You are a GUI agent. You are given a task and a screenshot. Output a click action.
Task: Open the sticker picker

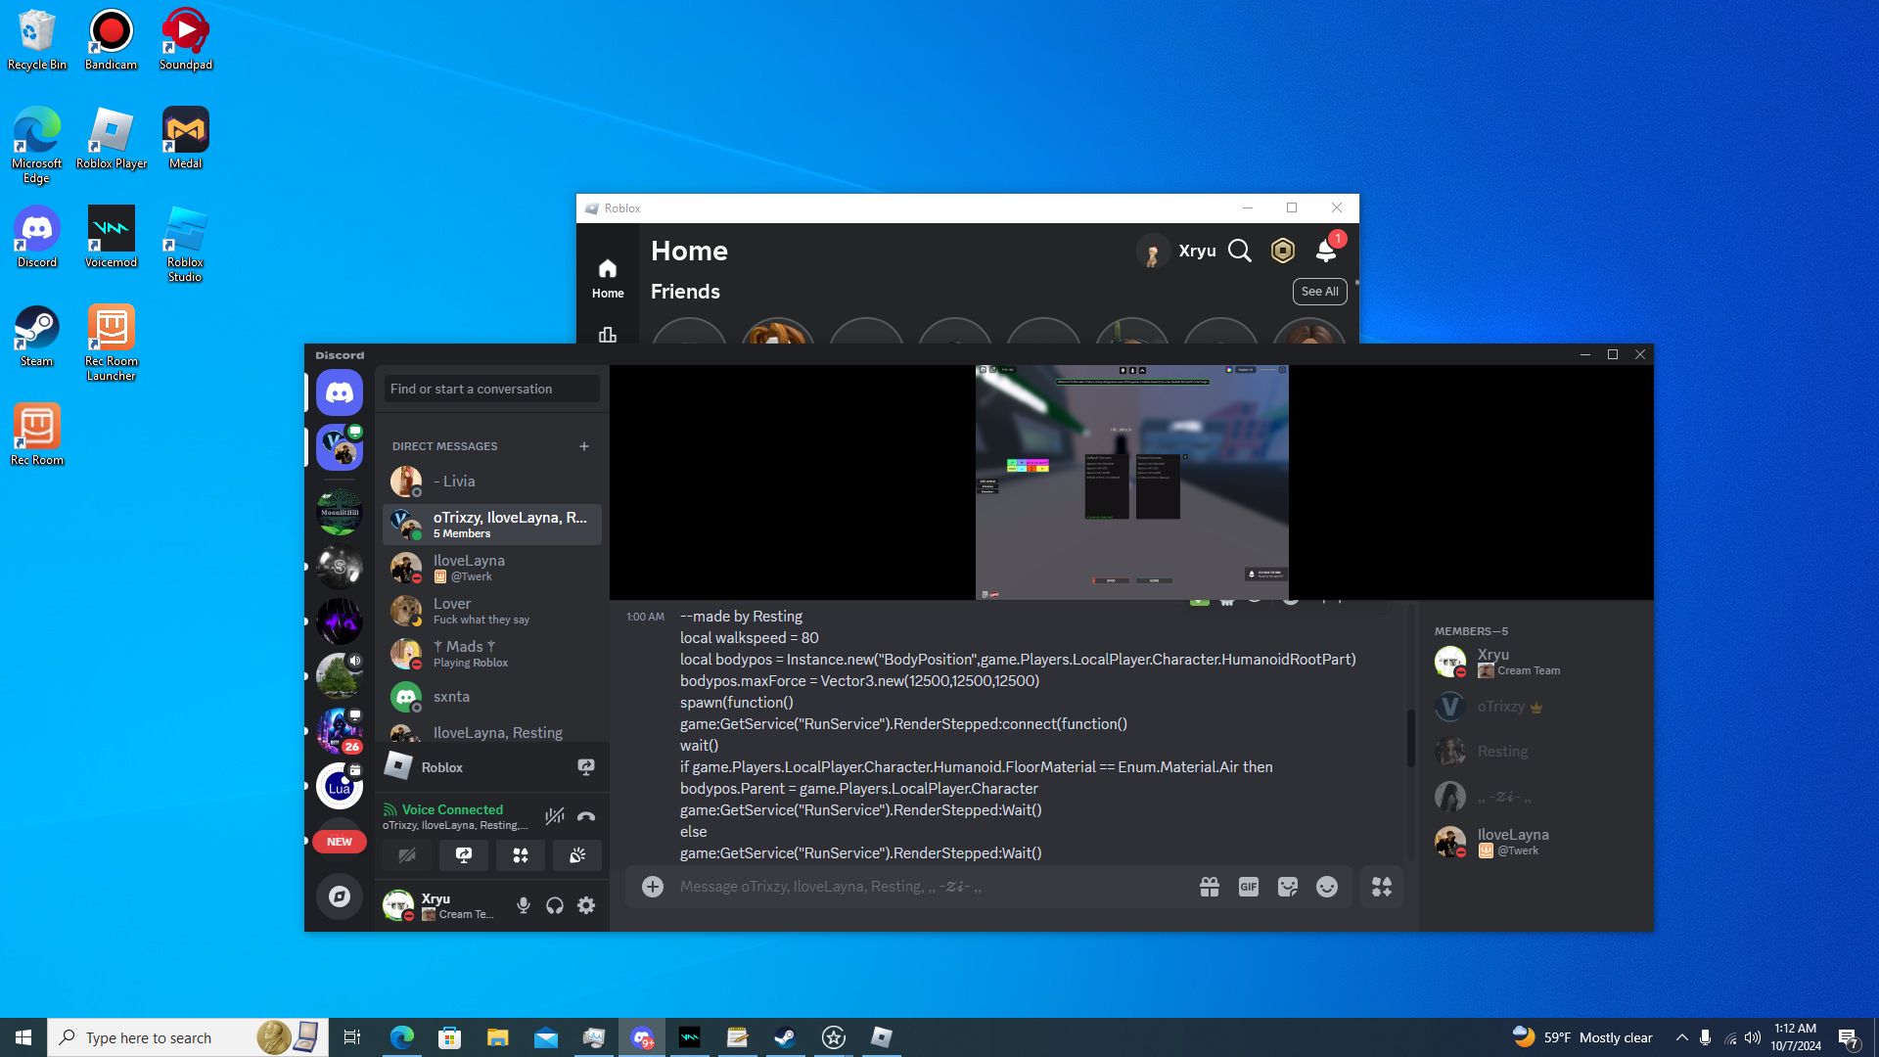click(1288, 887)
